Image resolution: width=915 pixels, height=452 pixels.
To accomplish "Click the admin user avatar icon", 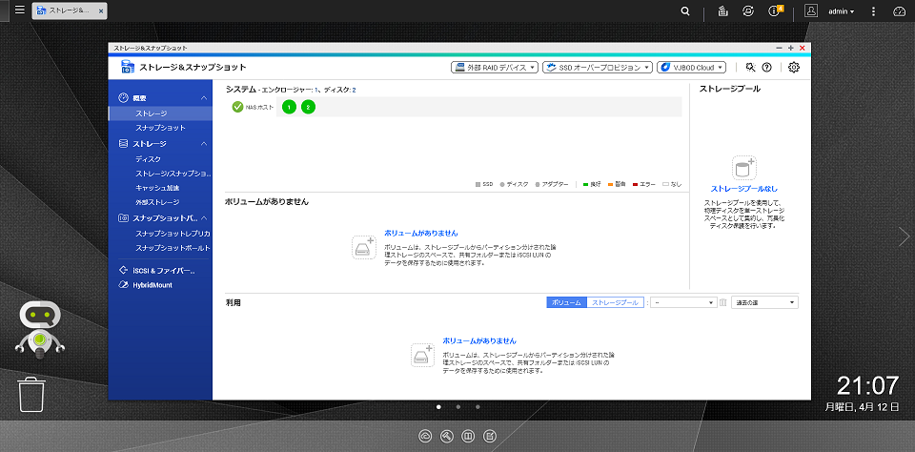I will (811, 11).
